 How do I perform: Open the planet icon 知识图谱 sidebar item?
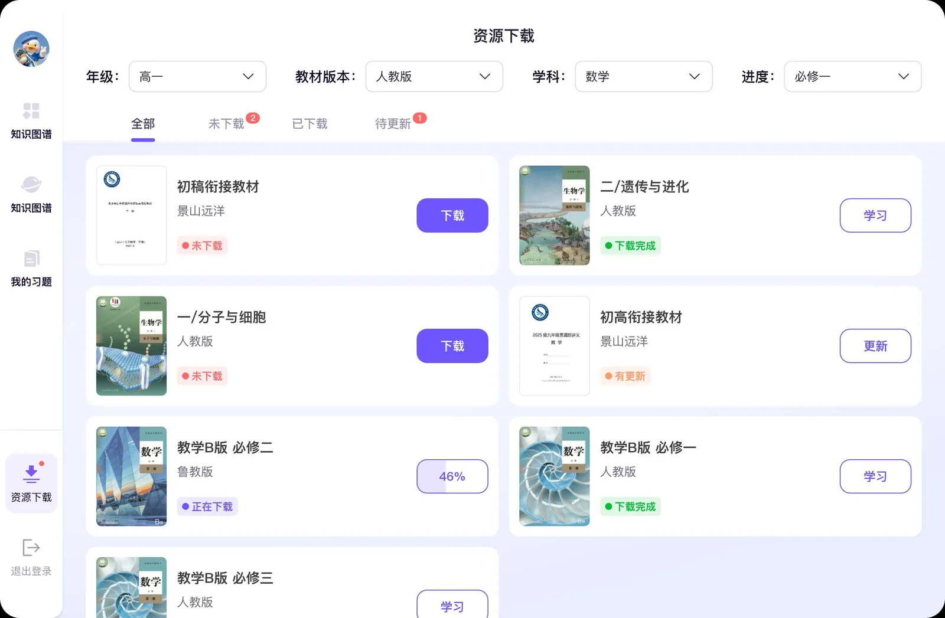[x=31, y=194]
